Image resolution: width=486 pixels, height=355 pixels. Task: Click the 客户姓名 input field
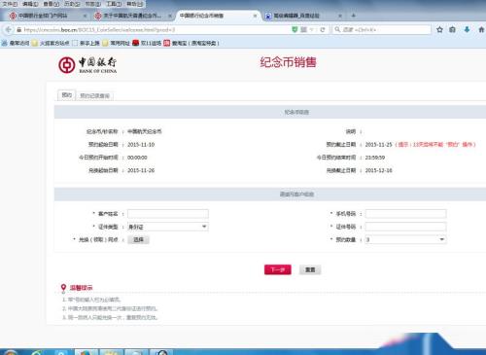click(x=168, y=214)
